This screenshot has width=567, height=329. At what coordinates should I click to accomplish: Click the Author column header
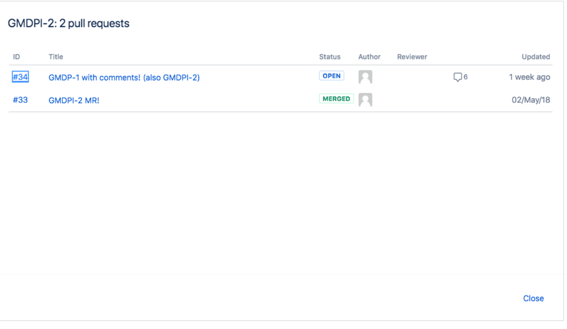pyautogui.click(x=369, y=57)
